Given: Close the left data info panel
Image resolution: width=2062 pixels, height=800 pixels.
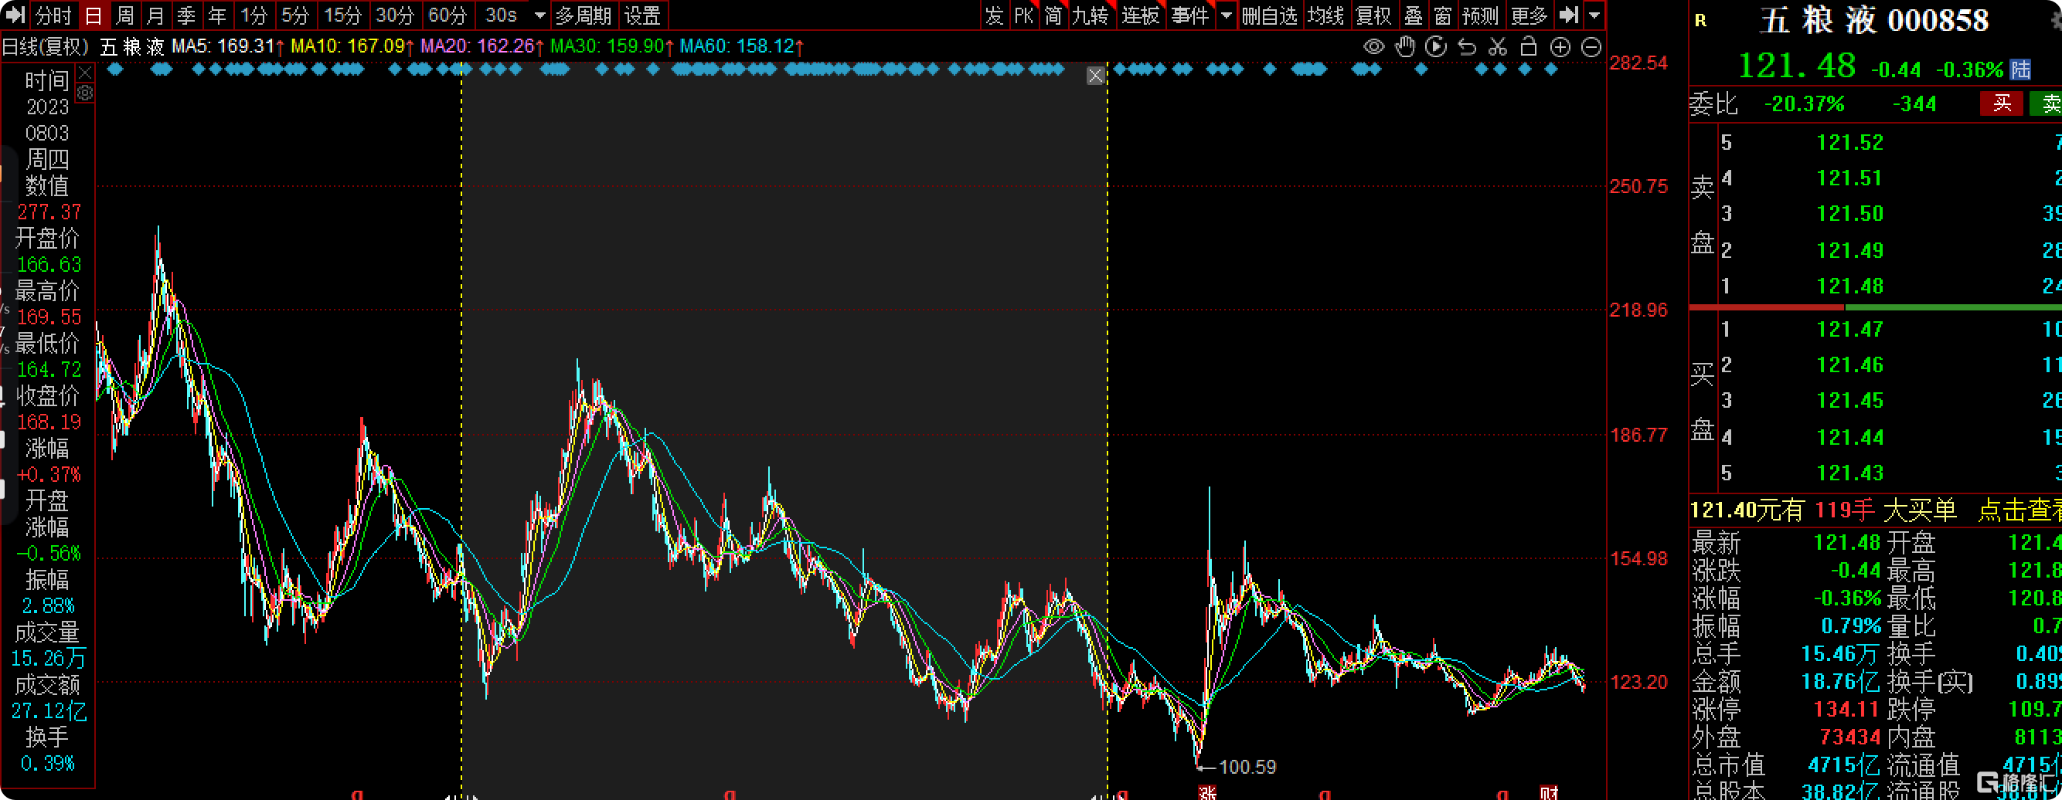Looking at the screenshot, I should pos(85,73).
